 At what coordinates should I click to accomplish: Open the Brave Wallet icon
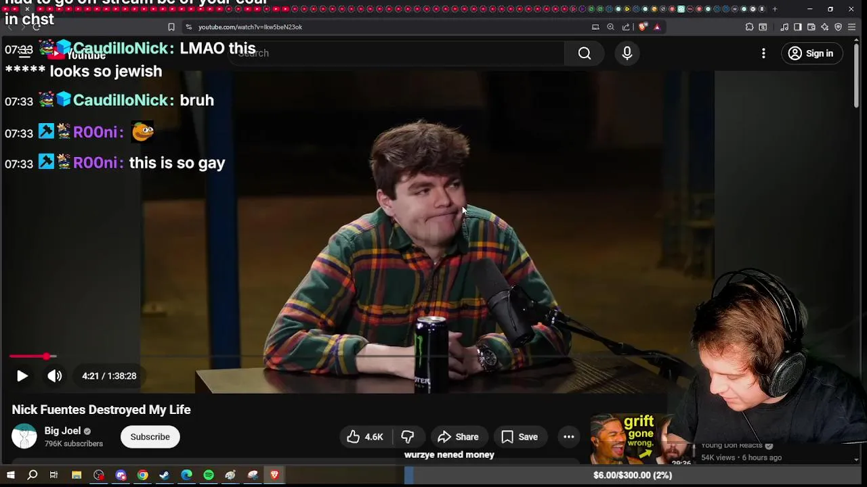pyautogui.click(x=811, y=27)
